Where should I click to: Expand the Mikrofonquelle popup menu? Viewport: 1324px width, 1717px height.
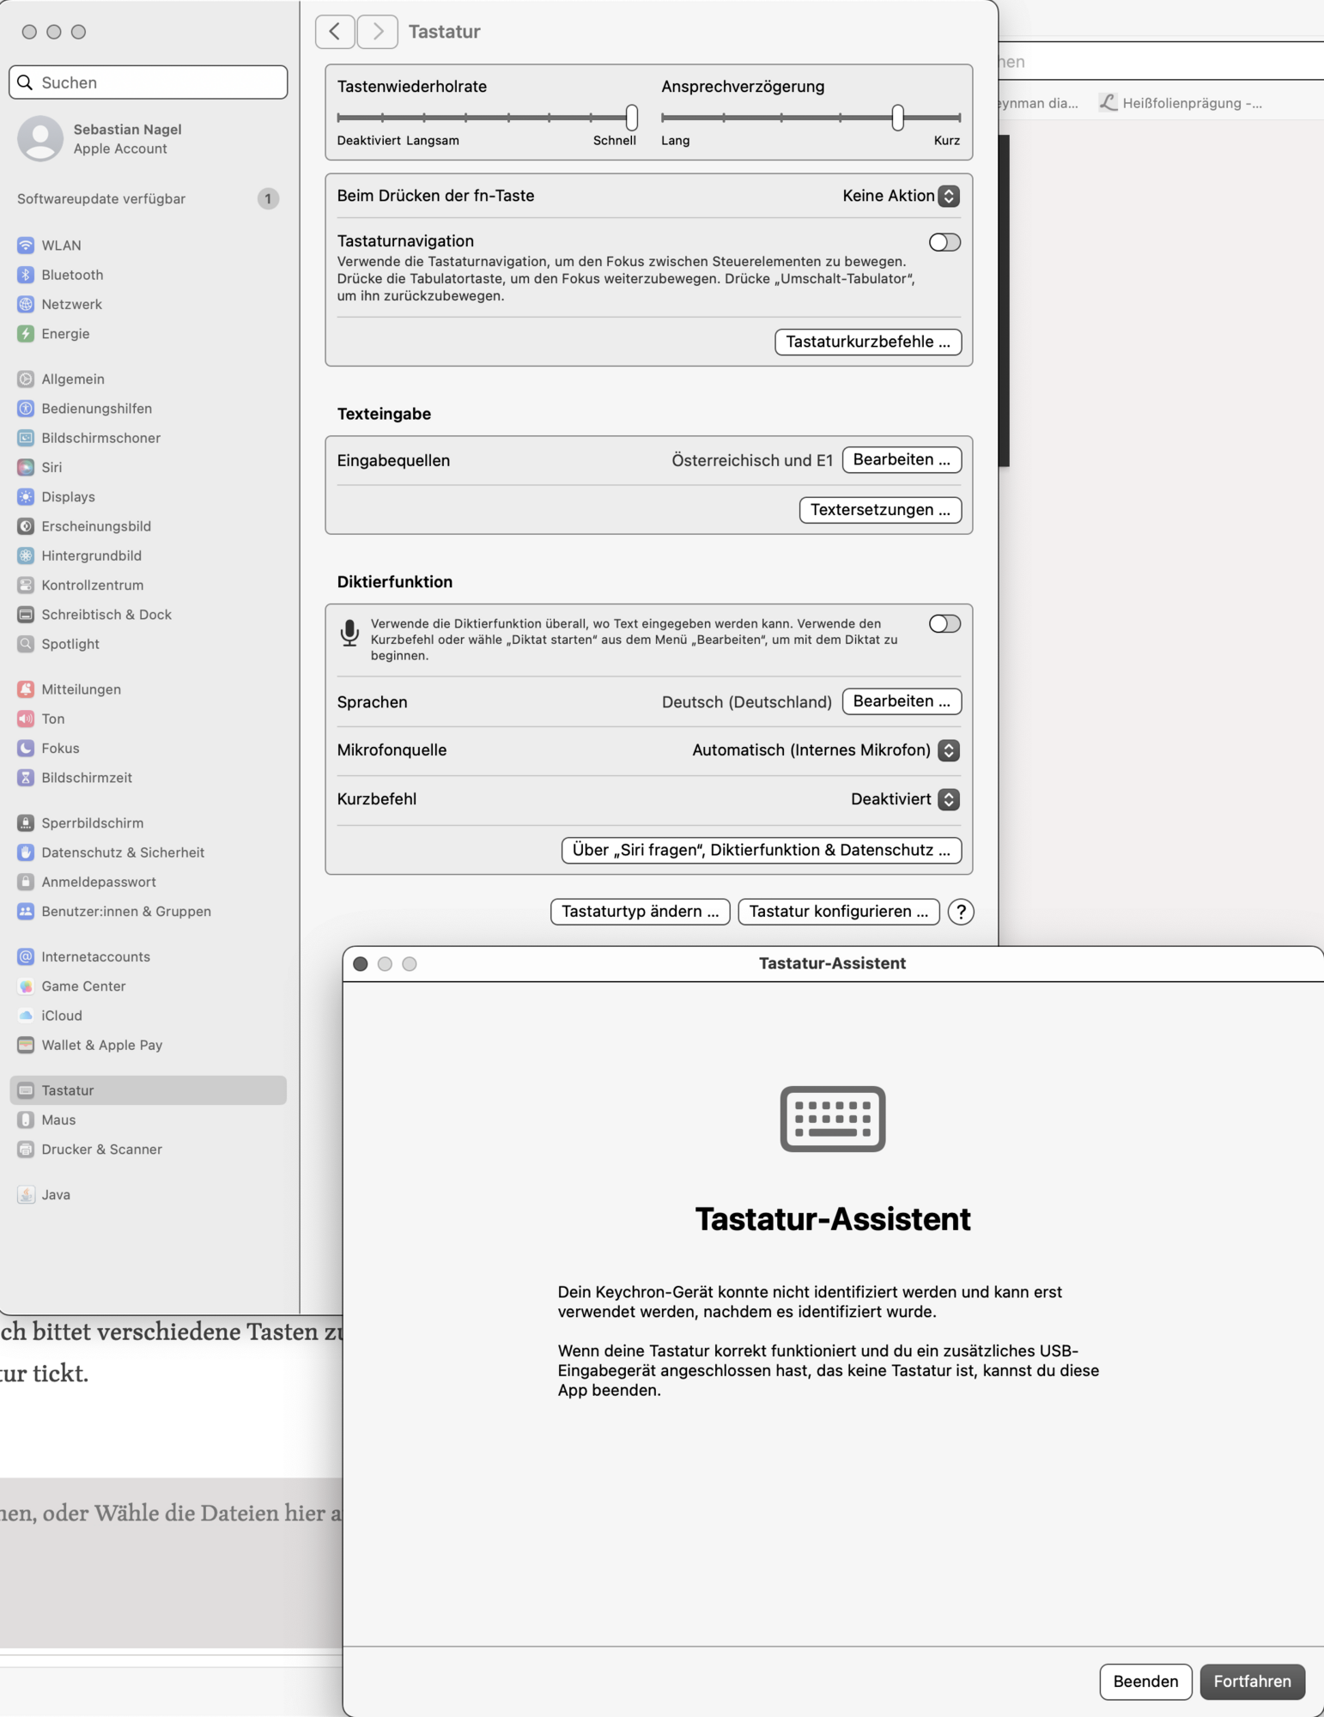tap(826, 750)
